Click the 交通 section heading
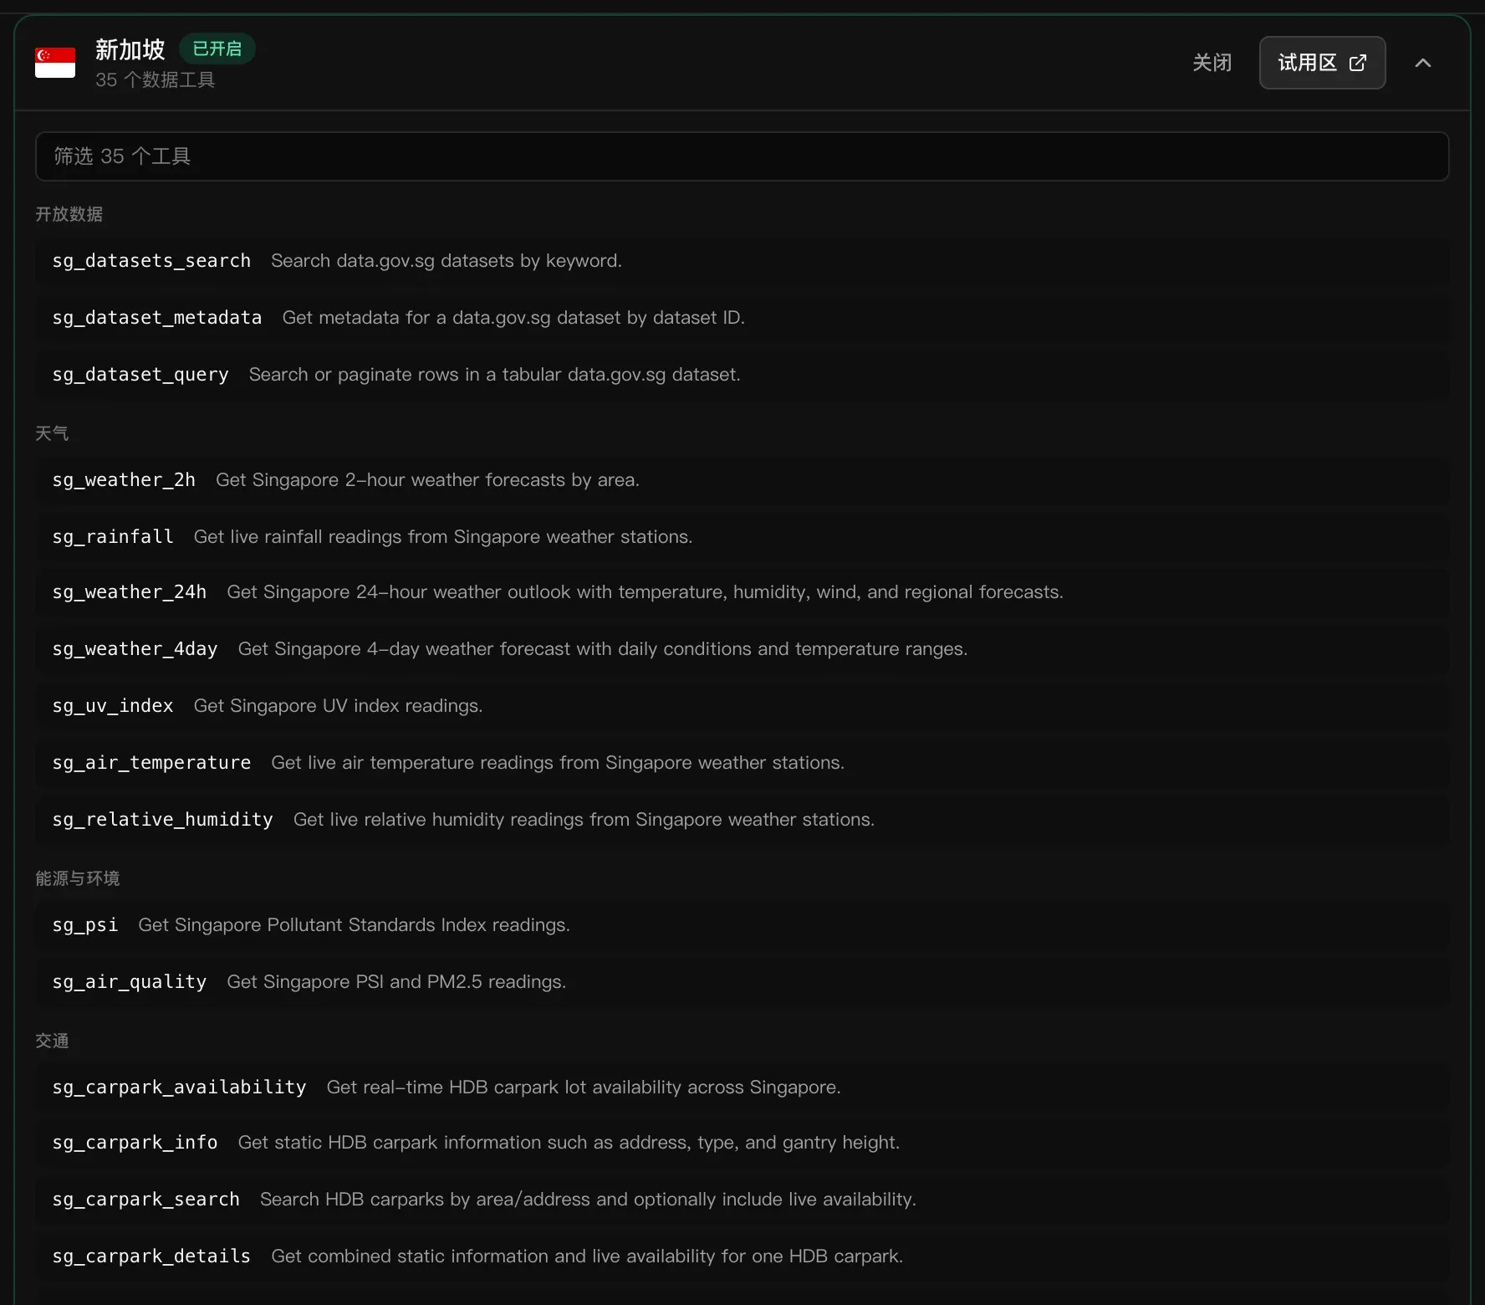 (52, 1041)
